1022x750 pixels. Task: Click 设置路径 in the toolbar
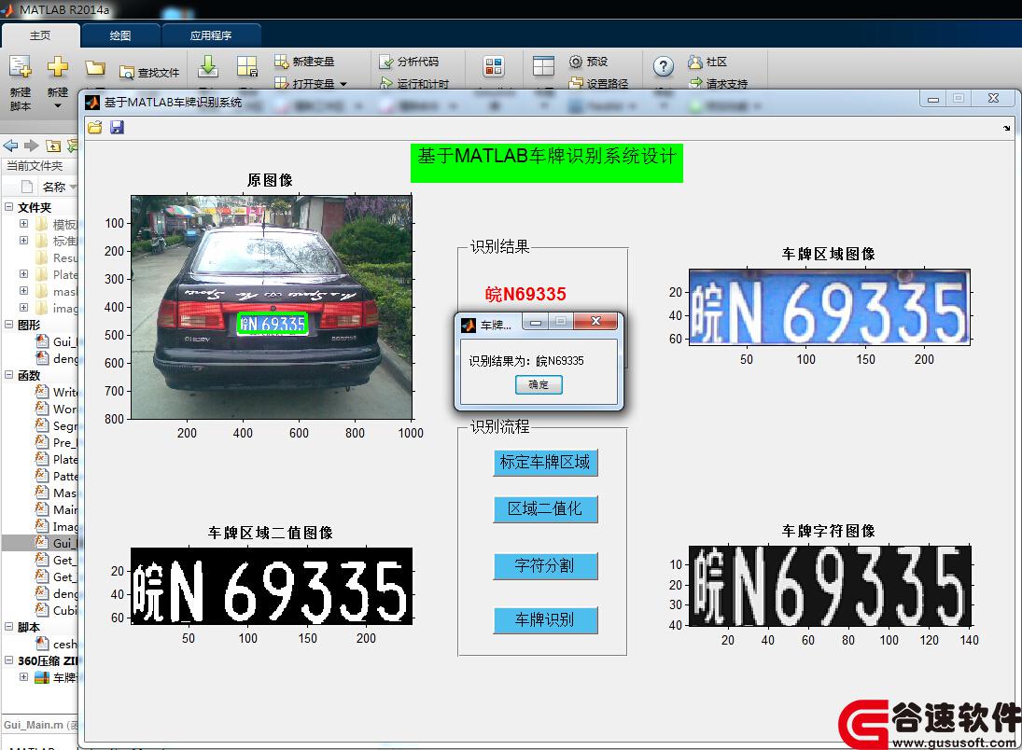(x=599, y=83)
